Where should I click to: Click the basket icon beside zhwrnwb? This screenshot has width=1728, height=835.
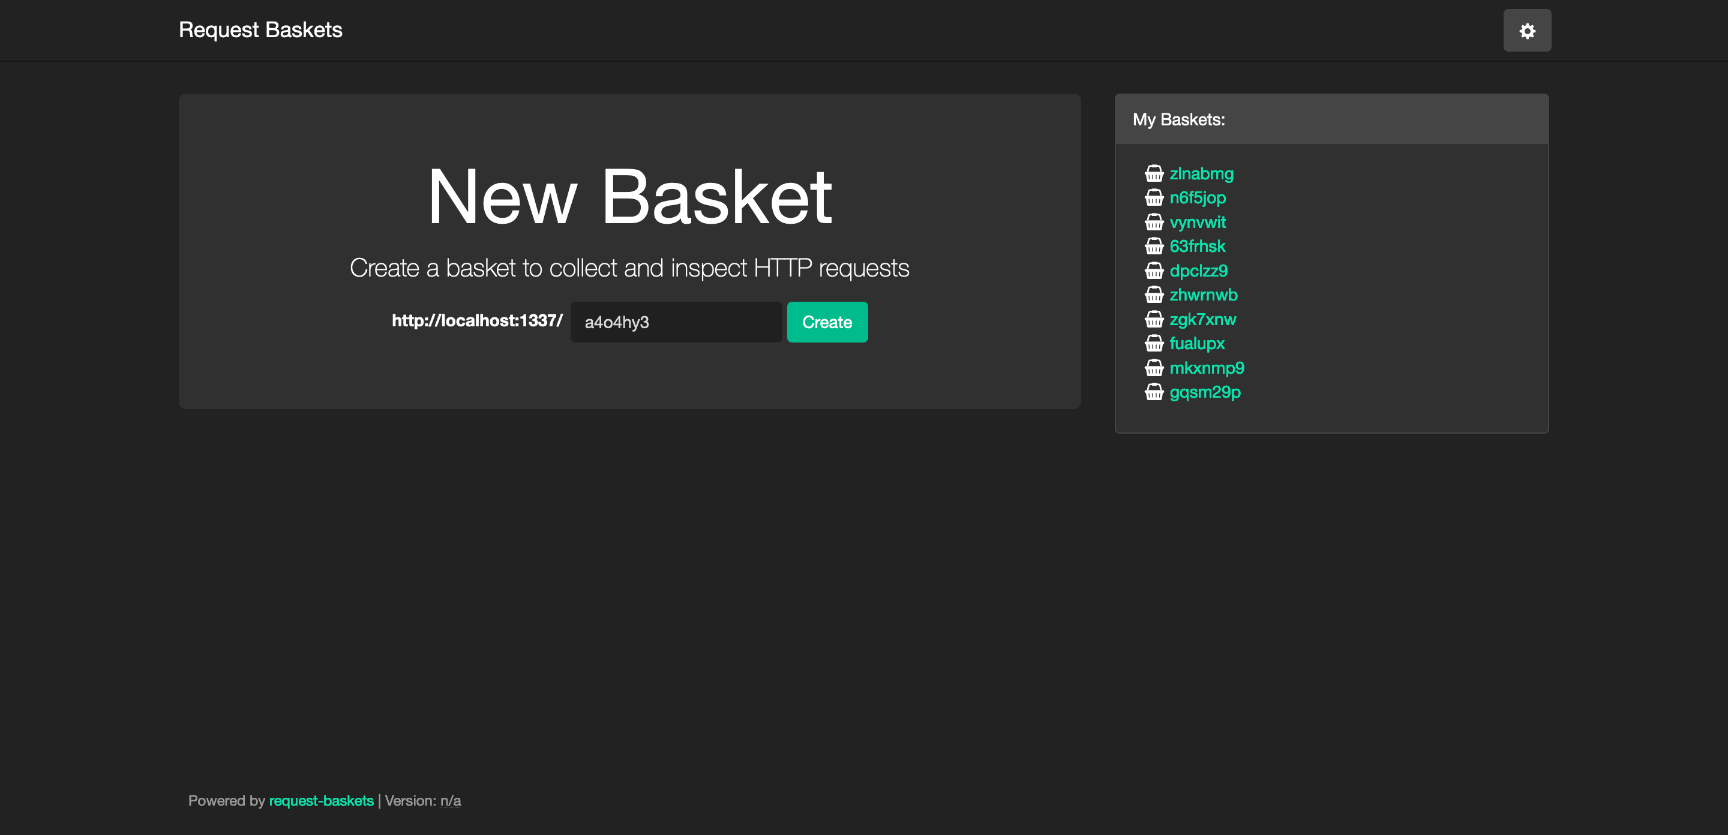click(1154, 295)
